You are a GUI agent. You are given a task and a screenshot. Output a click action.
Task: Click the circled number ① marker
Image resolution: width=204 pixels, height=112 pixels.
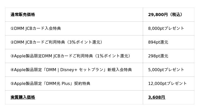[x=12, y=29]
